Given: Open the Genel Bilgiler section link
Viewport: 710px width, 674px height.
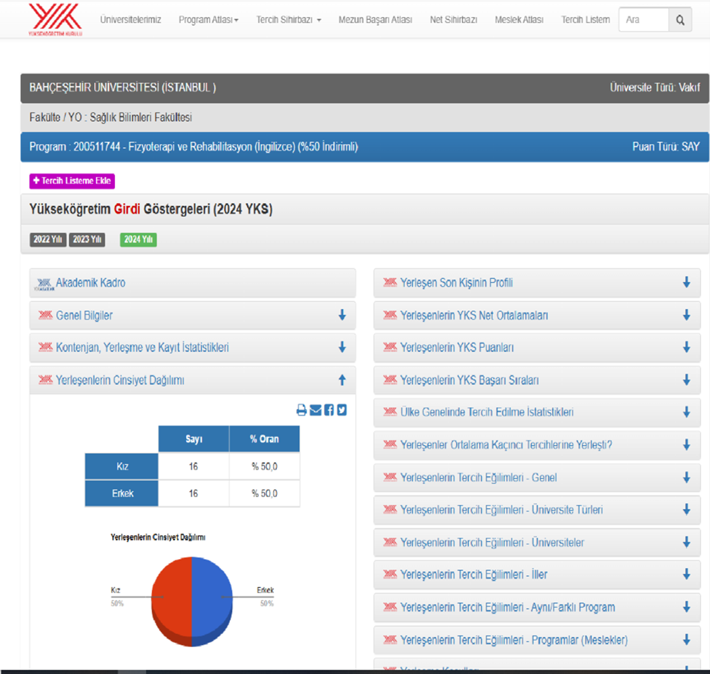Looking at the screenshot, I should [x=84, y=316].
